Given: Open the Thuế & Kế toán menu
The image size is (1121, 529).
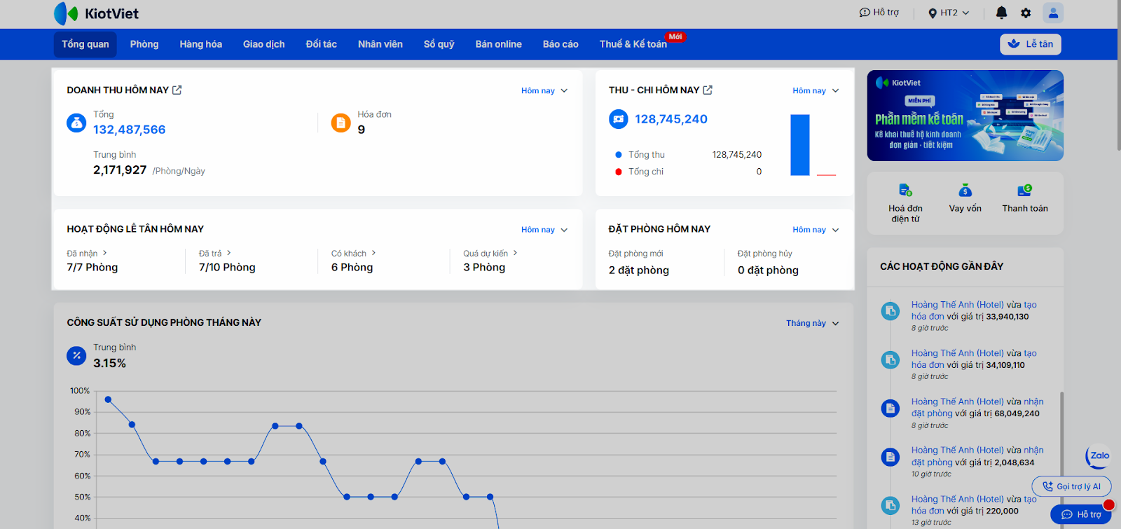Looking at the screenshot, I should tap(633, 44).
